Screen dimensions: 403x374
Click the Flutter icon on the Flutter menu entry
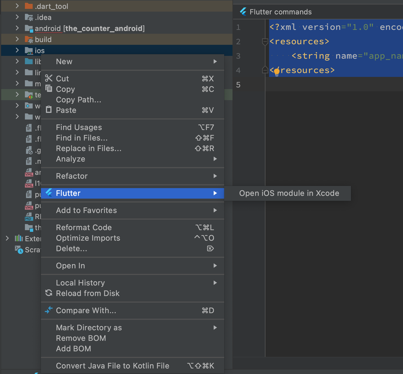pos(49,193)
